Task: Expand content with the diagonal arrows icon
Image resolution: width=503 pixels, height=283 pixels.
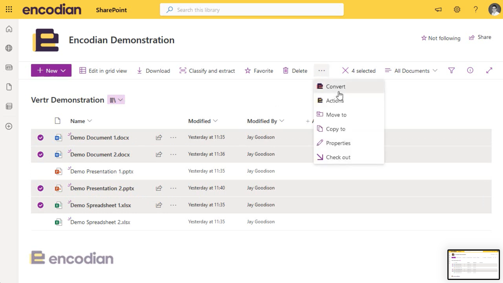Action: (x=489, y=70)
